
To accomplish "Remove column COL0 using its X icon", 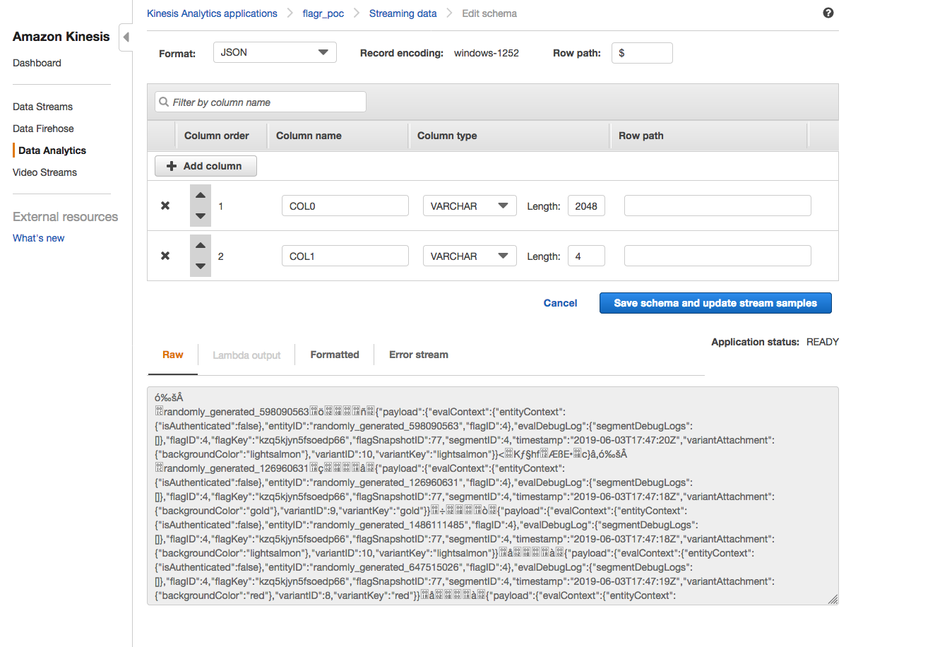I will click(165, 206).
